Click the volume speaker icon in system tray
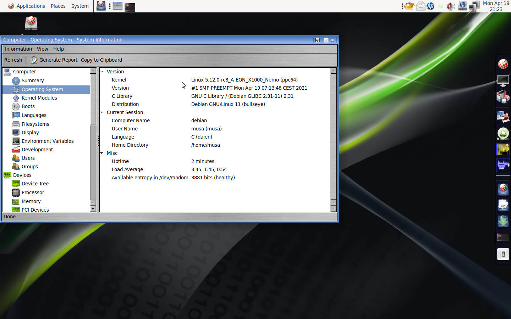The image size is (511, 319). pyautogui.click(x=450, y=6)
